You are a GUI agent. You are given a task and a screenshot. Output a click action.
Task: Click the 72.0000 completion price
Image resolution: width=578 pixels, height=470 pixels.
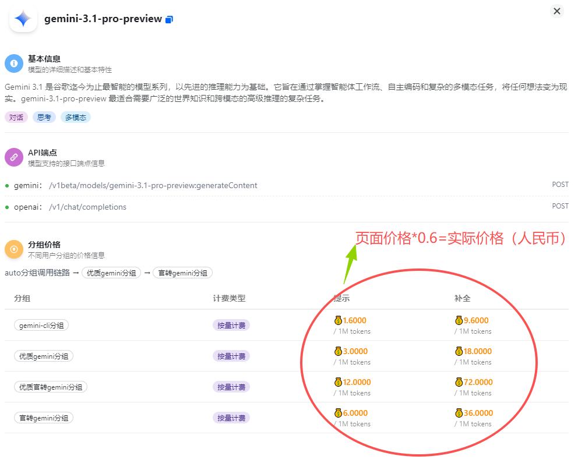(x=478, y=382)
